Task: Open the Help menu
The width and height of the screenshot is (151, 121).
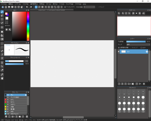Action: (x=85, y=4)
